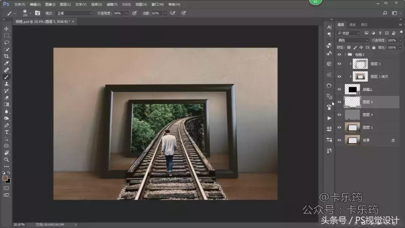Open the 滤镜(T) menu

pos(112,4)
